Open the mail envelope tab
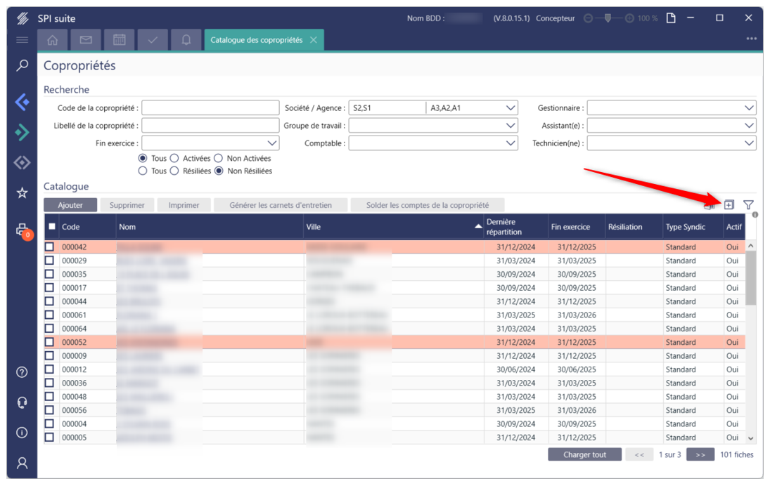The image size is (770, 486). click(x=86, y=40)
